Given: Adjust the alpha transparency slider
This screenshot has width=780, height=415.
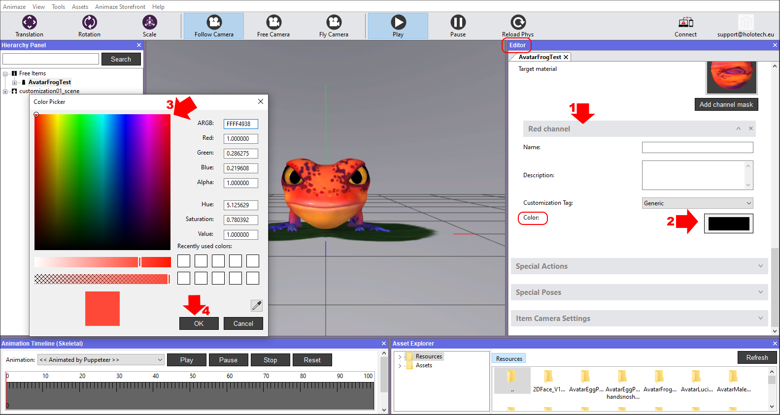Looking at the screenshot, I should 102,279.
